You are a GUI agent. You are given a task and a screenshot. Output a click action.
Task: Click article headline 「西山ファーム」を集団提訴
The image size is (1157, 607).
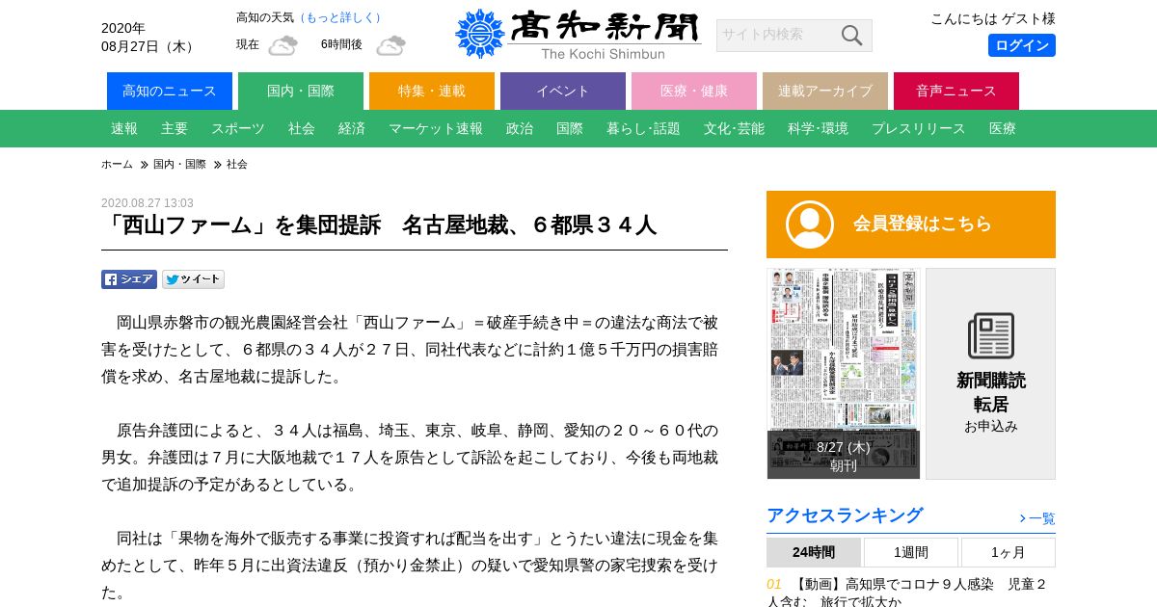pos(379,225)
